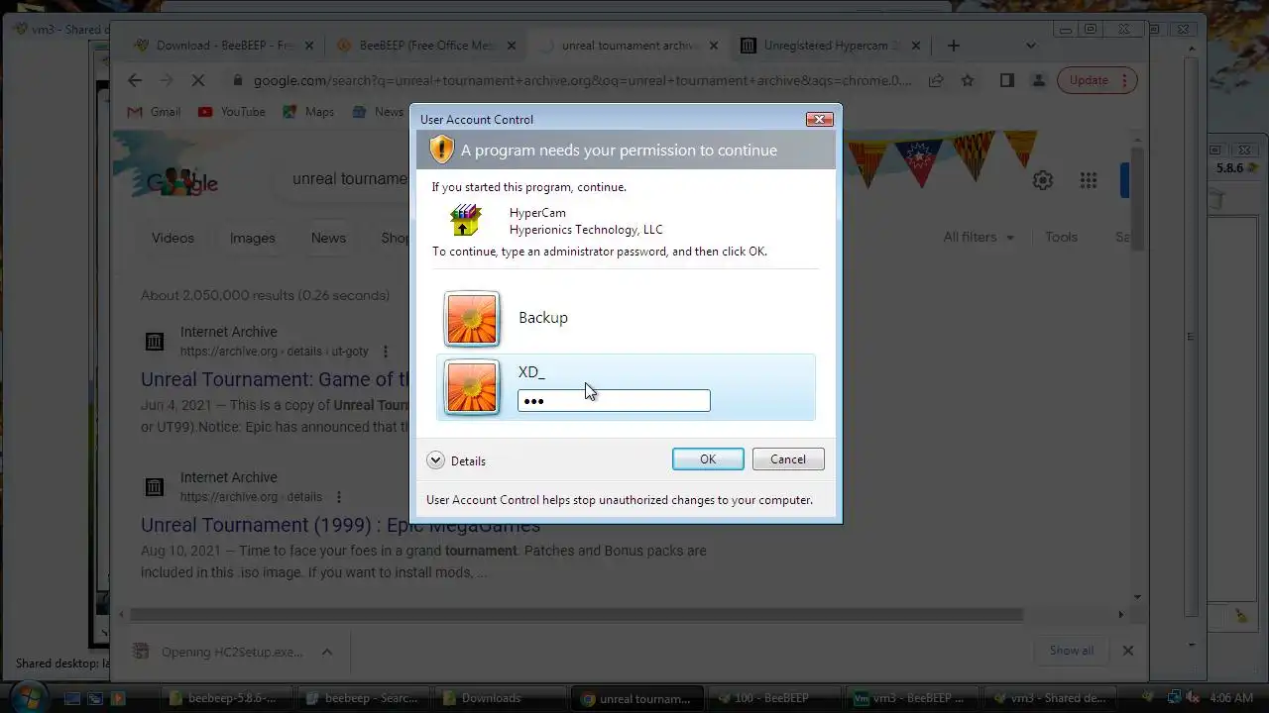Open Google search settings gear
Image resolution: width=1269 pixels, height=713 pixels.
(1042, 180)
